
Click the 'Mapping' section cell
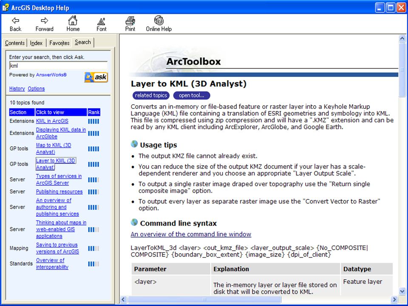click(19, 248)
